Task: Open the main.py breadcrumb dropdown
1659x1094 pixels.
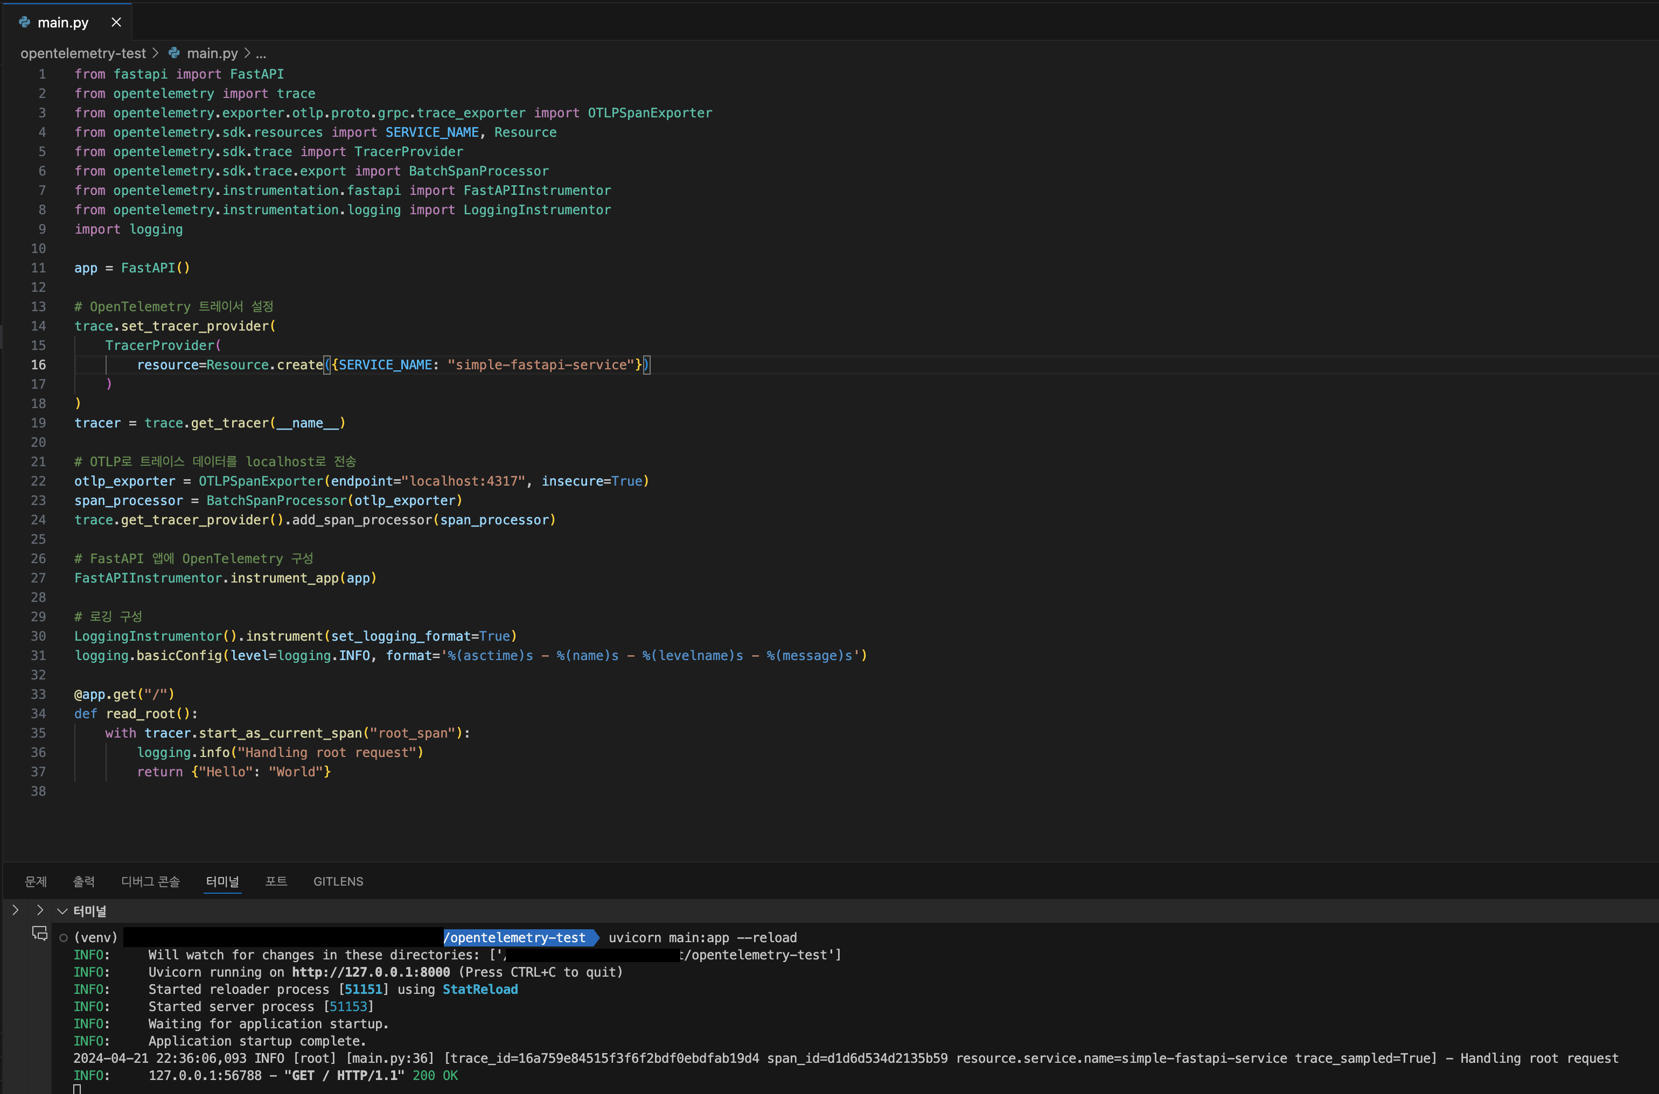Action: point(212,53)
